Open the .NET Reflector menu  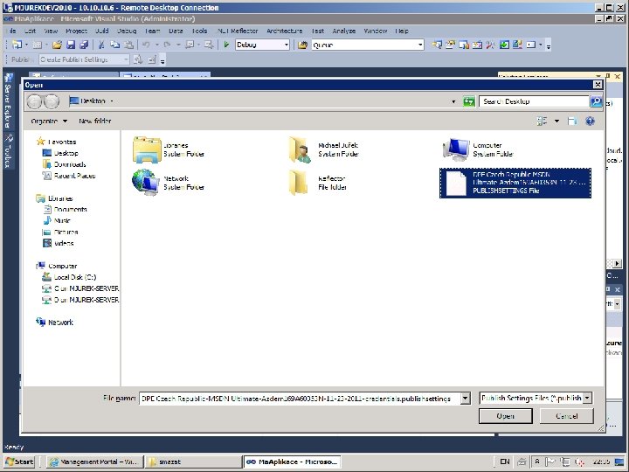[238, 31]
